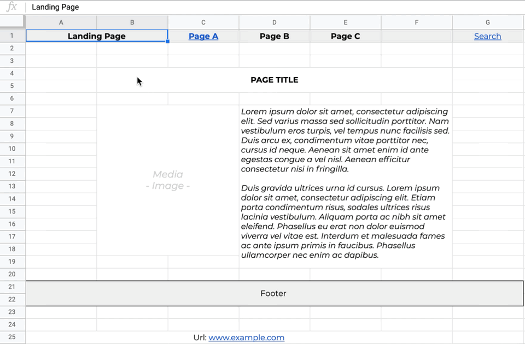Select the Landing Page merged cell
Viewport: 525px width, 344px height.
(x=97, y=36)
